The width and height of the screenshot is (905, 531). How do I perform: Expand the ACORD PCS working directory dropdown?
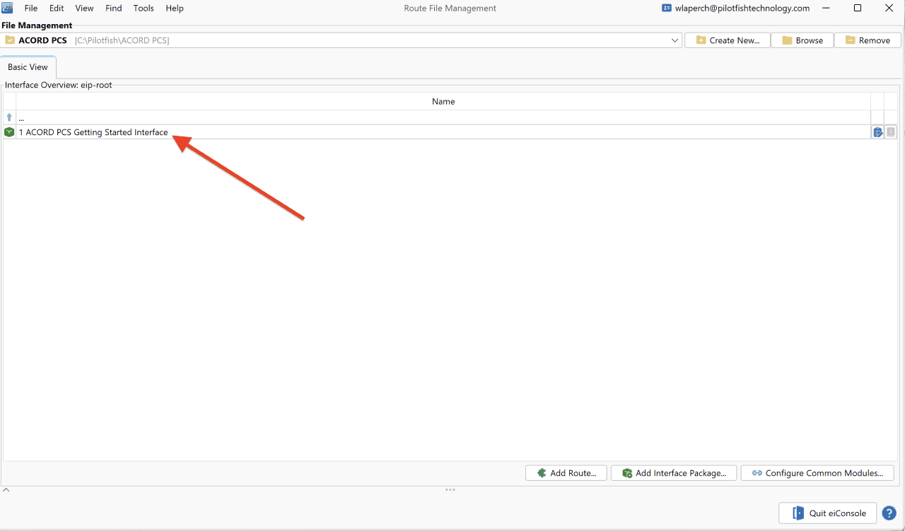[x=675, y=40]
